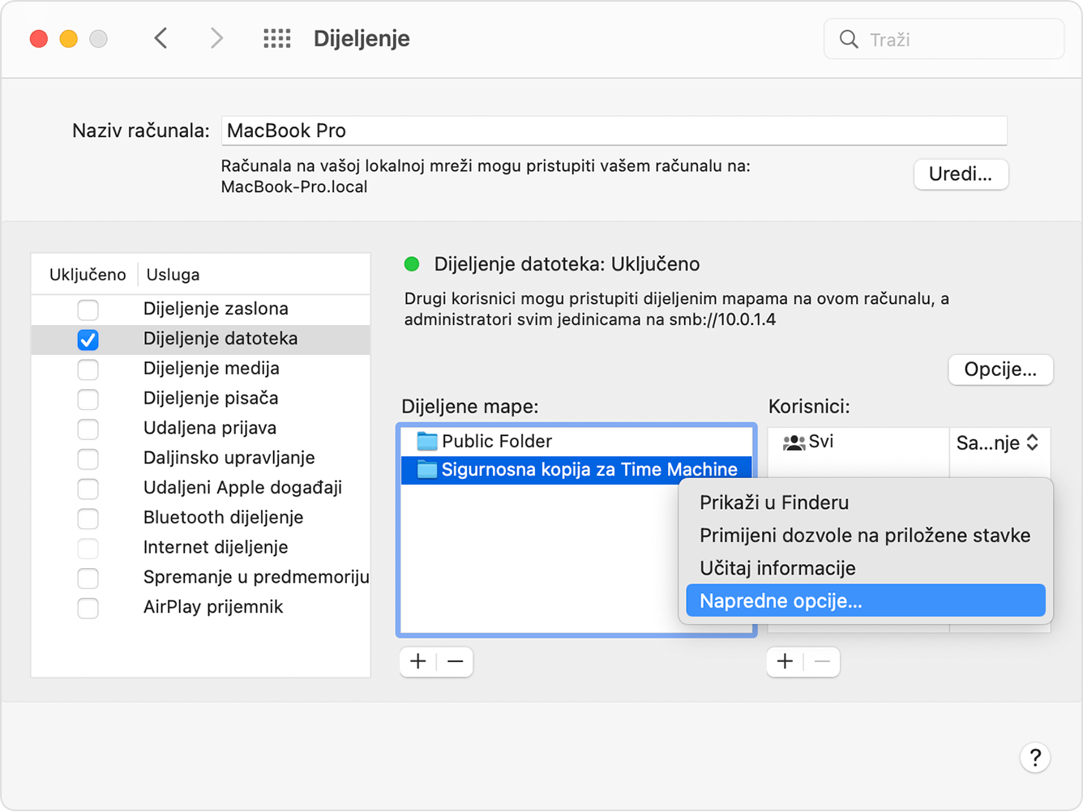1083x812 pixels.
Task: Choose Učitaj informacije from context menu
Action: (x=866, y=568)
